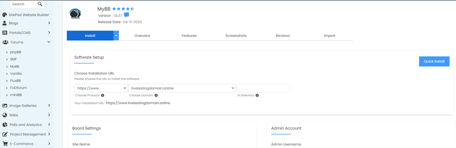The height and width of the screenshot is (148, 456).
Task: Click the installation URL https://www.livetestingdomain.online
Action: click(x=138, y=103)
